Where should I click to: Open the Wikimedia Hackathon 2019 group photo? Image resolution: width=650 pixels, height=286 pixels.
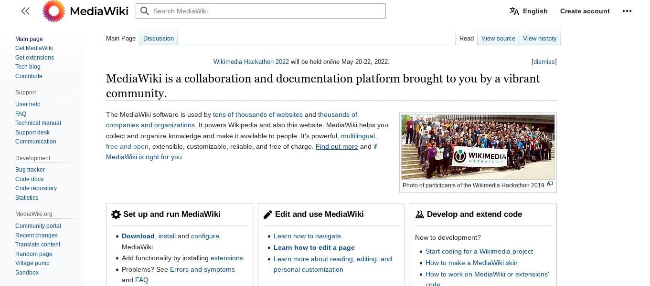[478, 147]
